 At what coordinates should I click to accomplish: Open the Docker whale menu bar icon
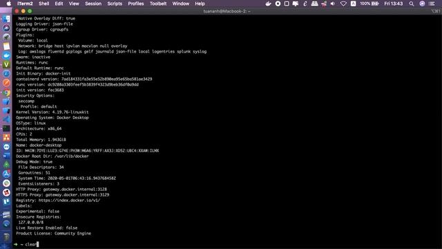pos(268,3)
